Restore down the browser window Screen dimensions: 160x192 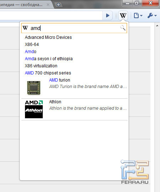(x=137, y=3)
